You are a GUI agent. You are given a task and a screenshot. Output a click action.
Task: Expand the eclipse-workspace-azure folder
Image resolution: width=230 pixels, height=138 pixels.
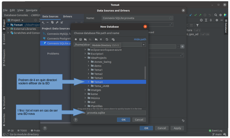point(85,50)
